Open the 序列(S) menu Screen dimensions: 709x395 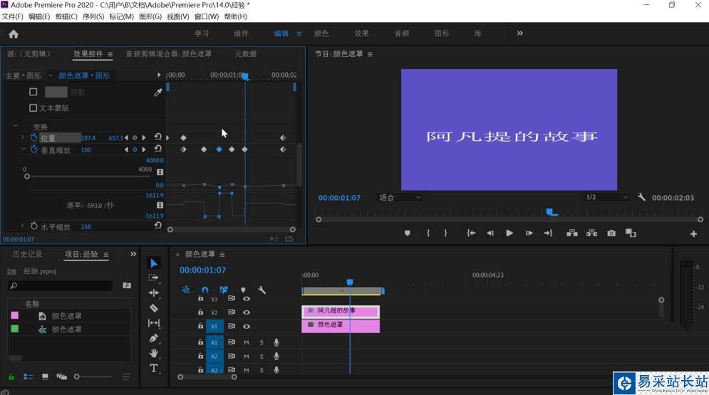pos(93,16)
